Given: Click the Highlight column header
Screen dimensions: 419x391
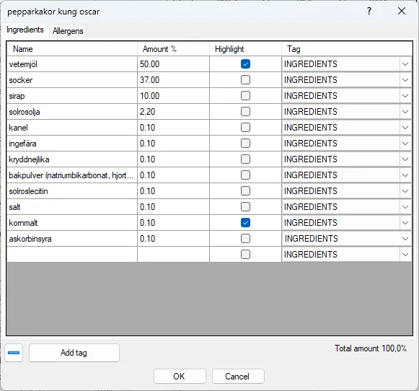Looking at the screenshot, I should click(245, 49).
